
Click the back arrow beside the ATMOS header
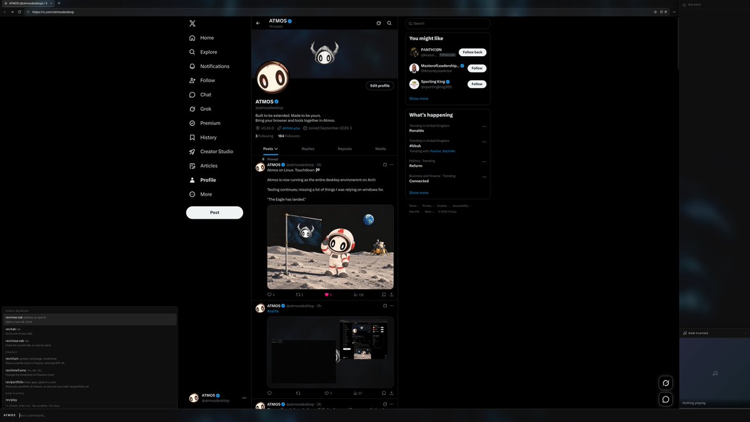[x=258, y=23]
